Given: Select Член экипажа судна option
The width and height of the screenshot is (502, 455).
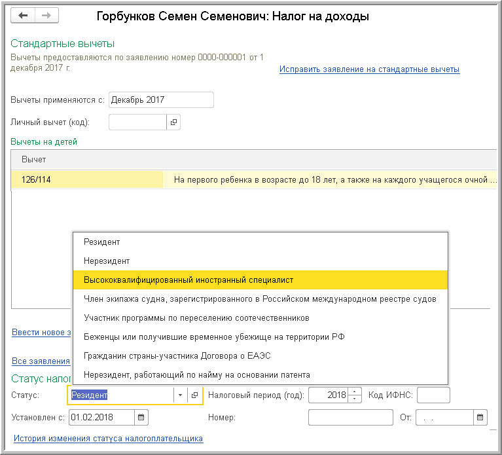Looking at the screenshot, I should click(x=260, y=299).
